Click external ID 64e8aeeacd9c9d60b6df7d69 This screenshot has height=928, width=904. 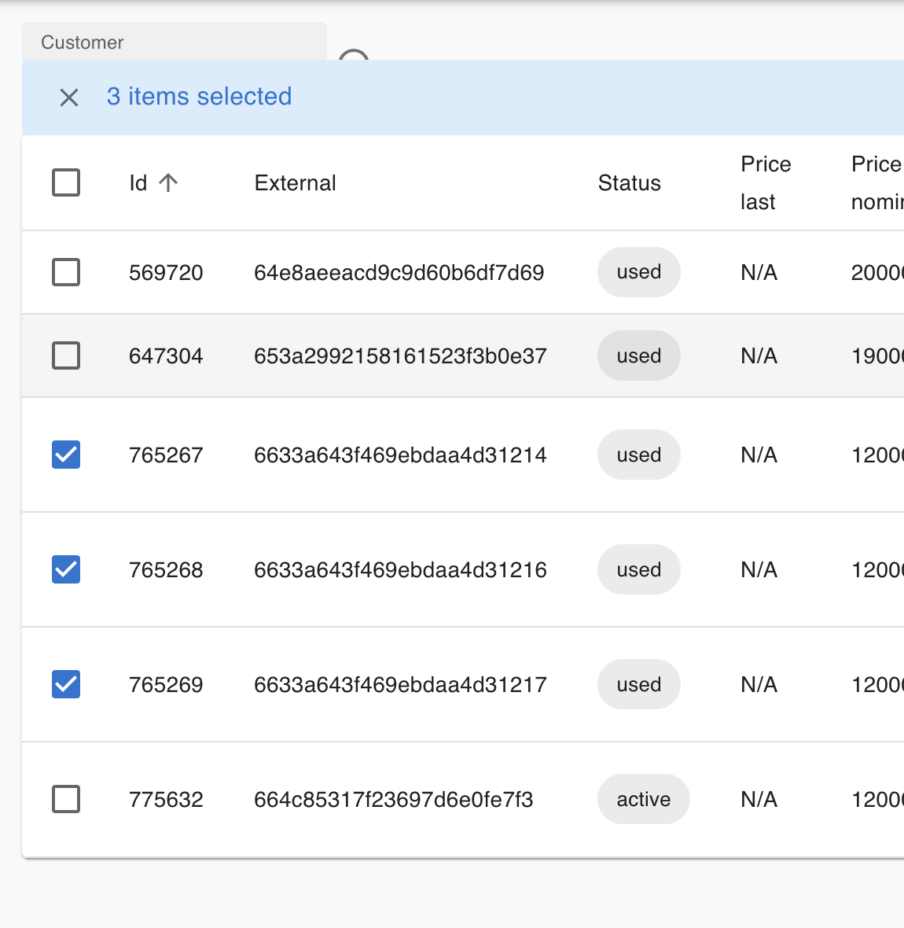(x=399, y=273)
